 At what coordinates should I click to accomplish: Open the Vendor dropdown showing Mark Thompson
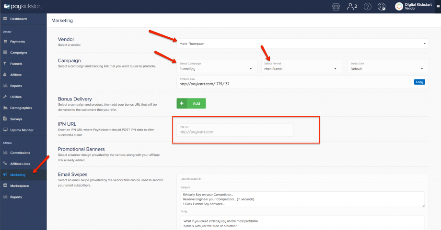coord(302,44)
